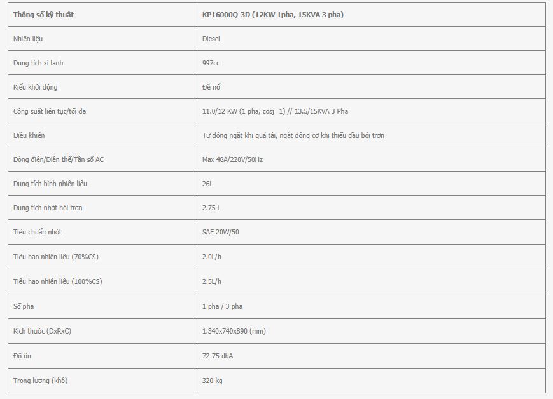Select the 'SAE 20W/50' oil standard value

(x=220, y=232)
